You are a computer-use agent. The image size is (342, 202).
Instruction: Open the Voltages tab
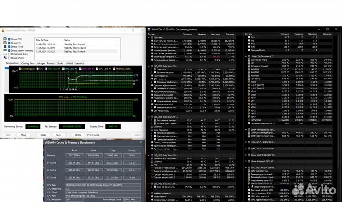coord(41,64)
